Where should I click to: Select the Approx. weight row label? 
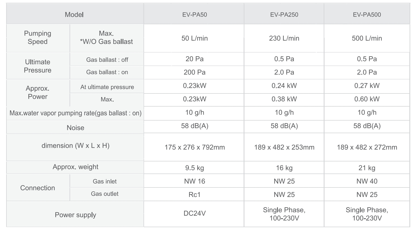[x=75, y=167]
